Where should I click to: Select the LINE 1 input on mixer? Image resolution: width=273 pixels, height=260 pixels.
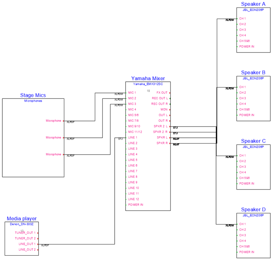click(133, 137)
